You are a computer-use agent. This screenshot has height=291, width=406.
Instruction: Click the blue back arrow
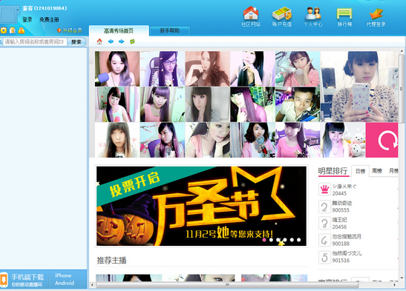click(111, 41)
